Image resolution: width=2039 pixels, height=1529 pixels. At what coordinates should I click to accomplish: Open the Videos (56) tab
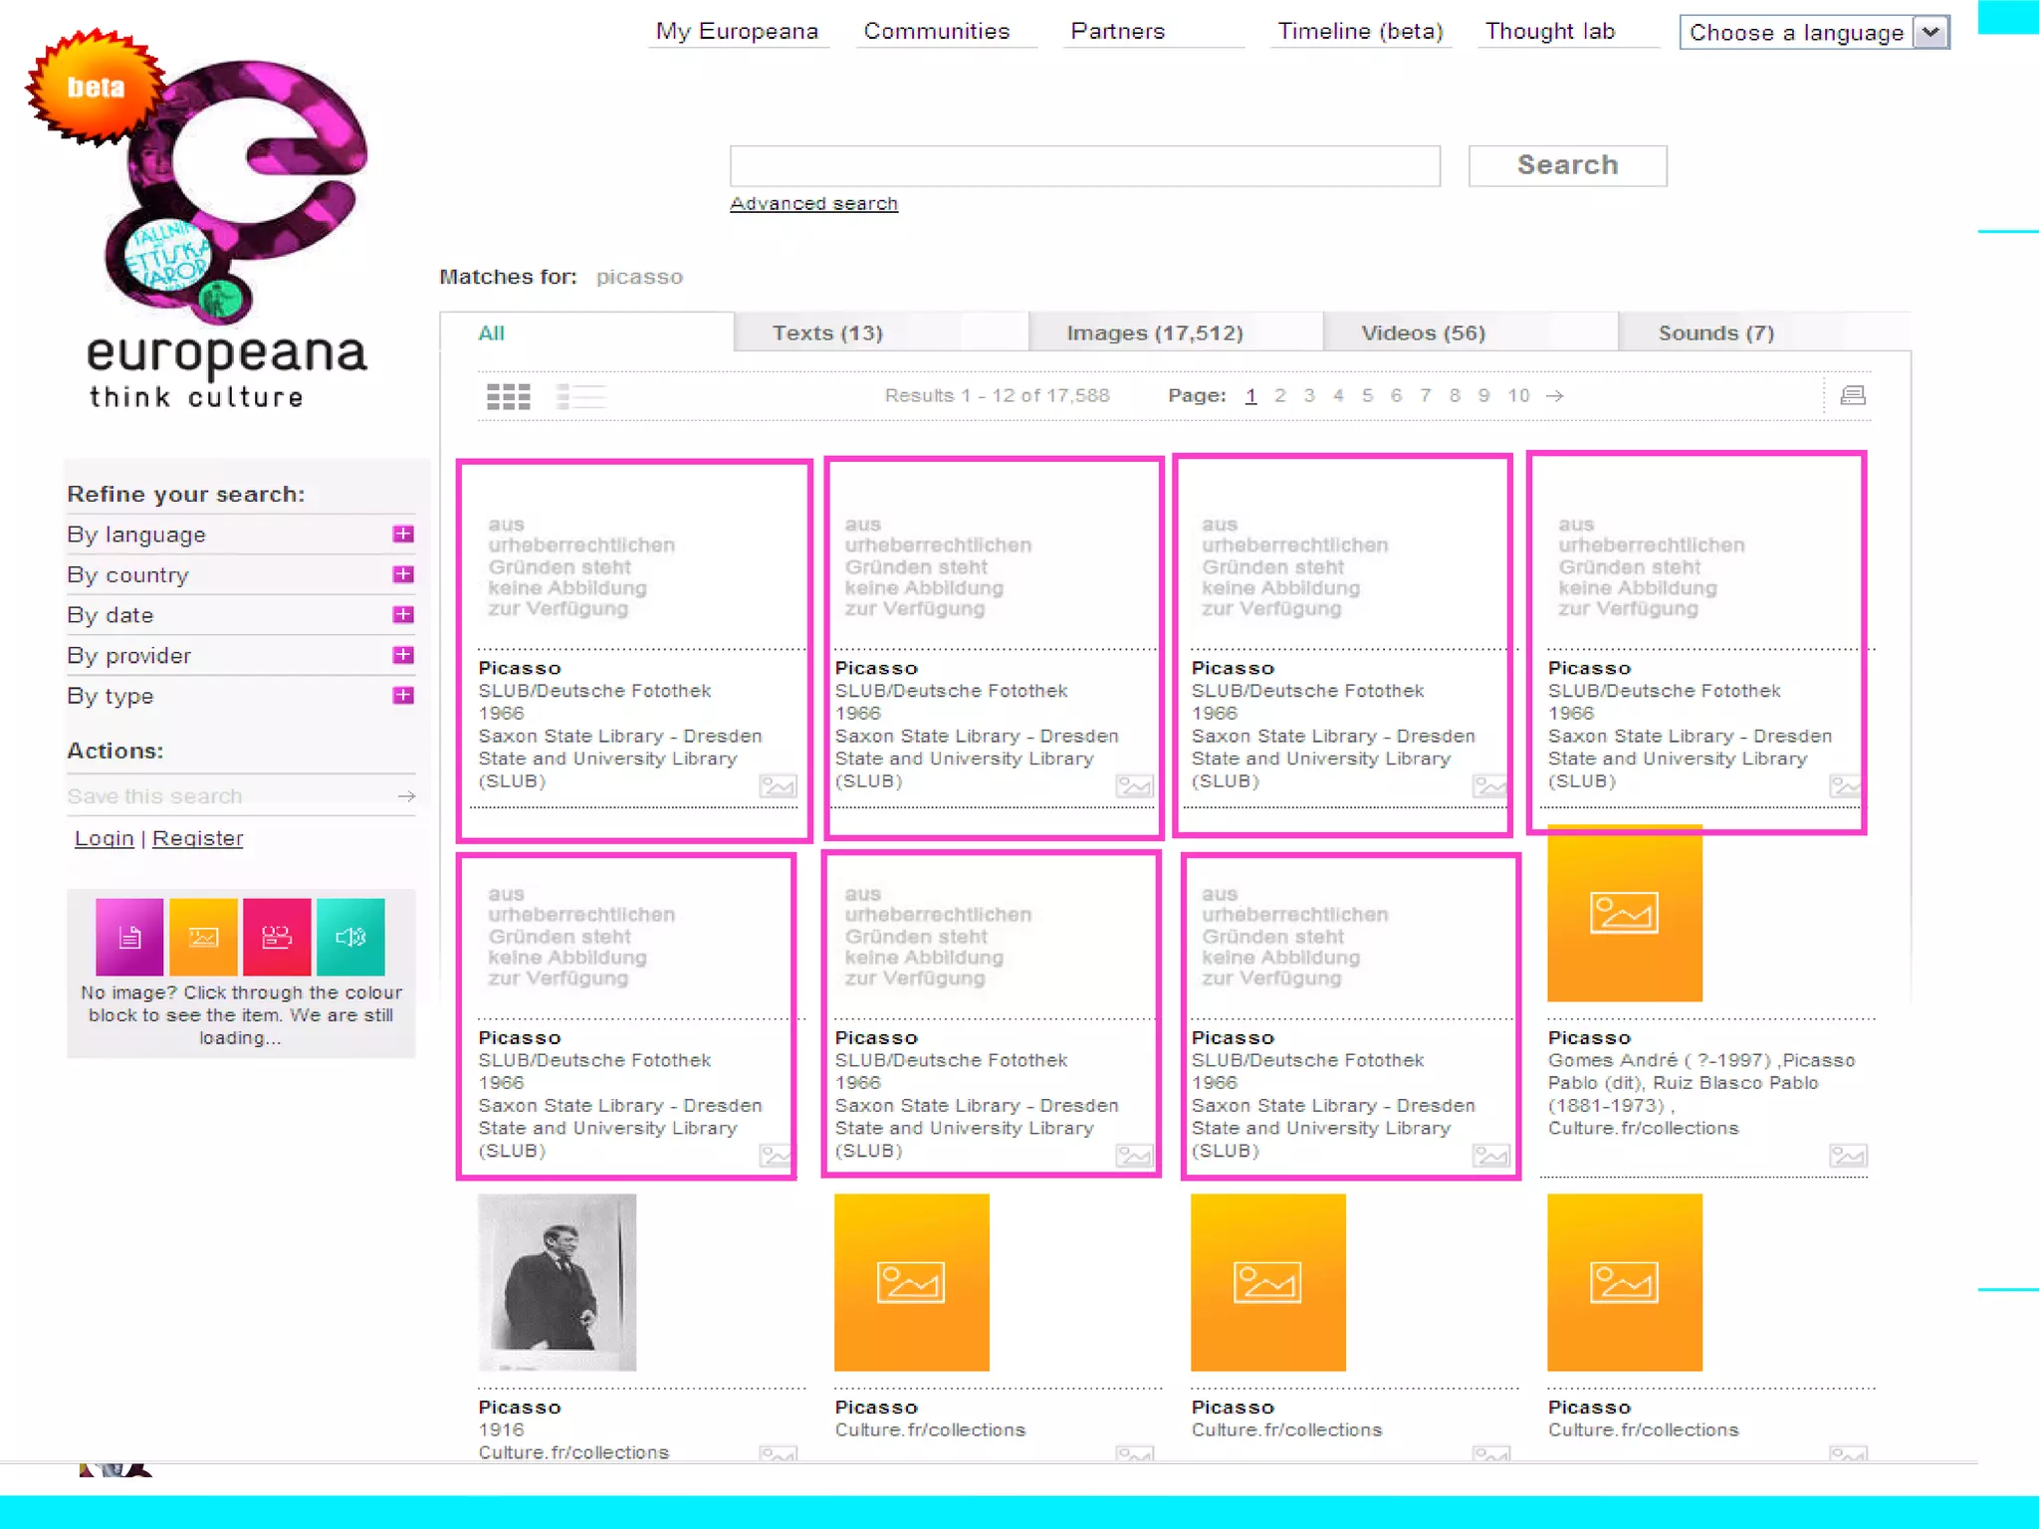[x=1423, y=332]
